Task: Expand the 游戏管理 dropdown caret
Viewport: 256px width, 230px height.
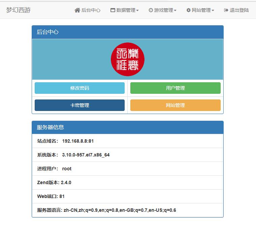Action: (175, 10)
